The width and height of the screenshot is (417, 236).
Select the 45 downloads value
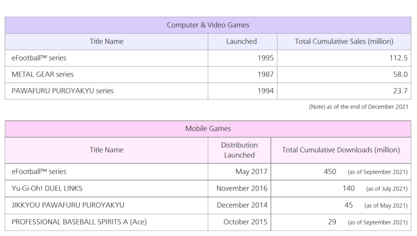coord(348,205)
